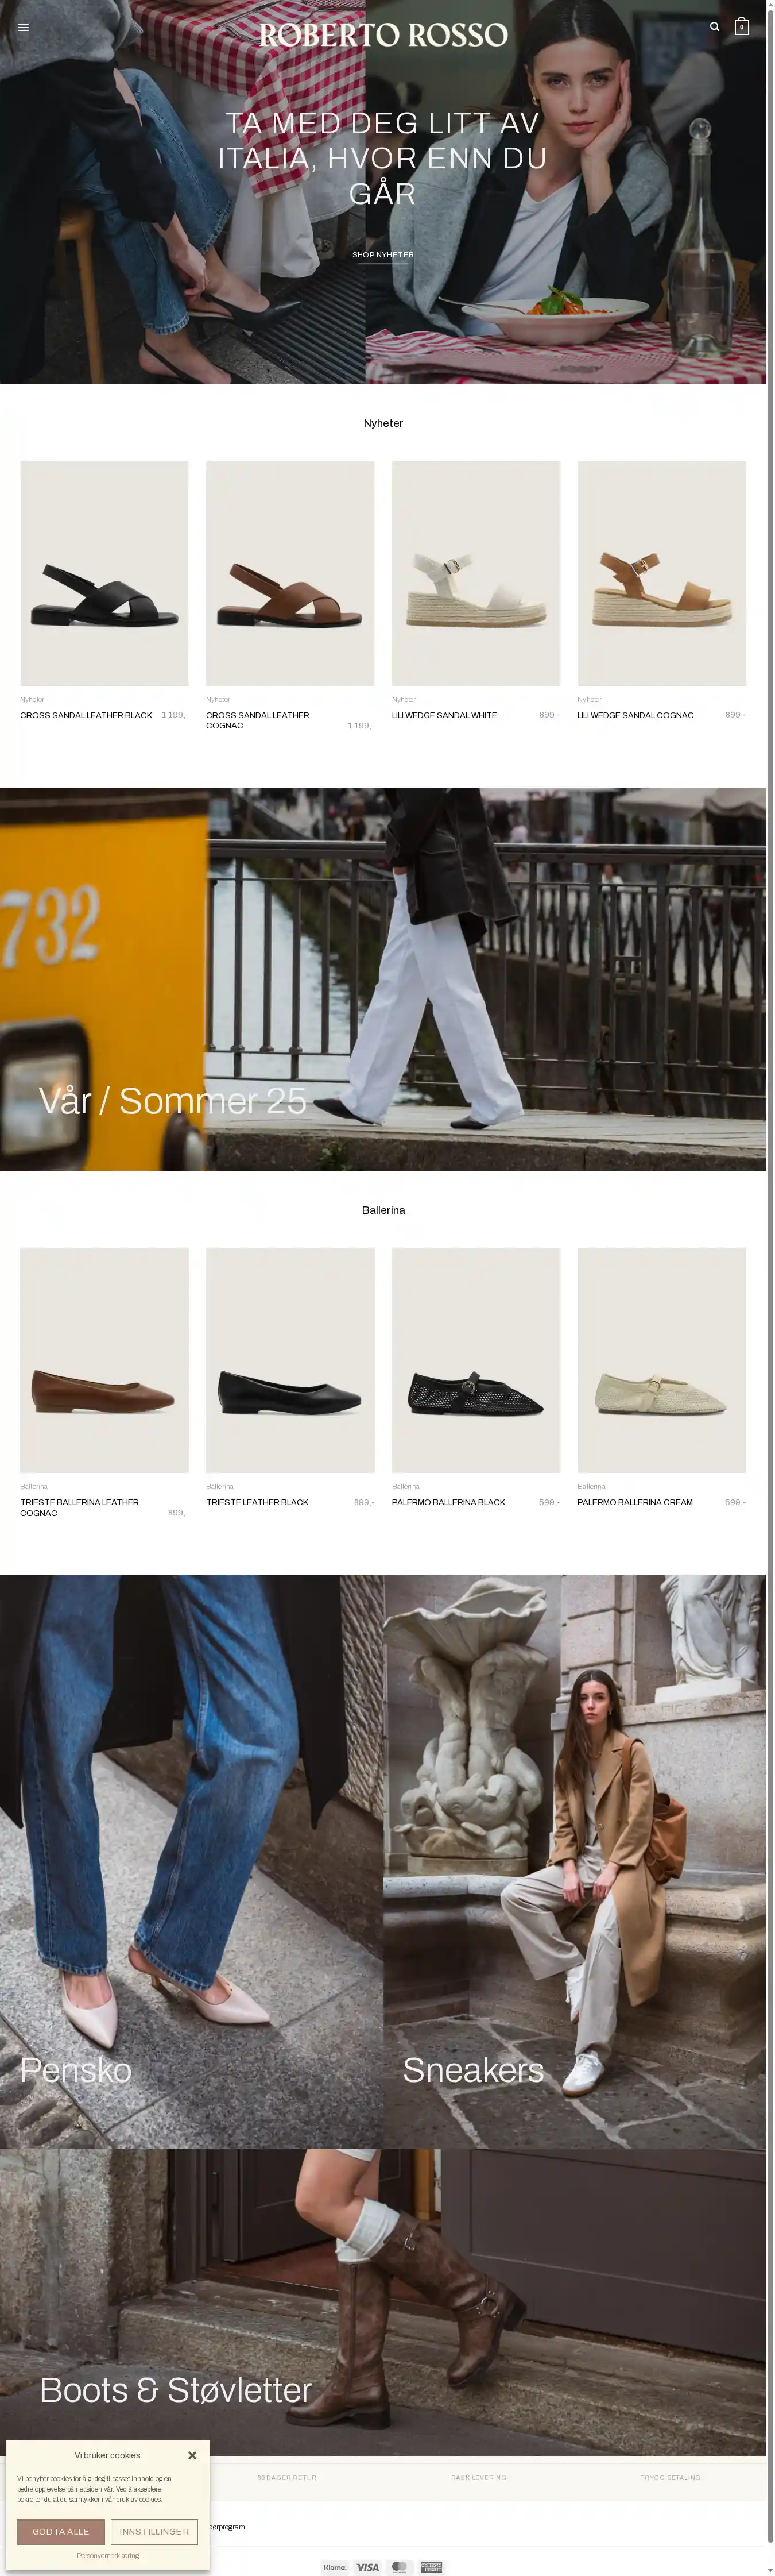Accept all cookies with Godta Alle

[61, 2532]
